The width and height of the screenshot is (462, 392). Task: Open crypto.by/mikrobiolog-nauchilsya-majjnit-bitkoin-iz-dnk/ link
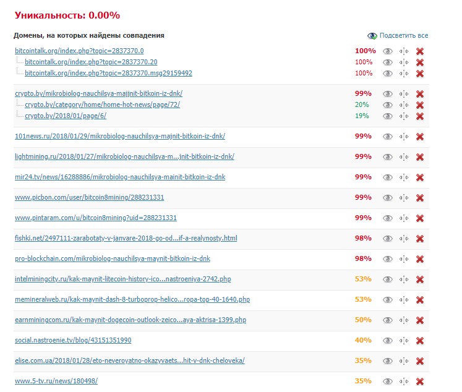99,93
